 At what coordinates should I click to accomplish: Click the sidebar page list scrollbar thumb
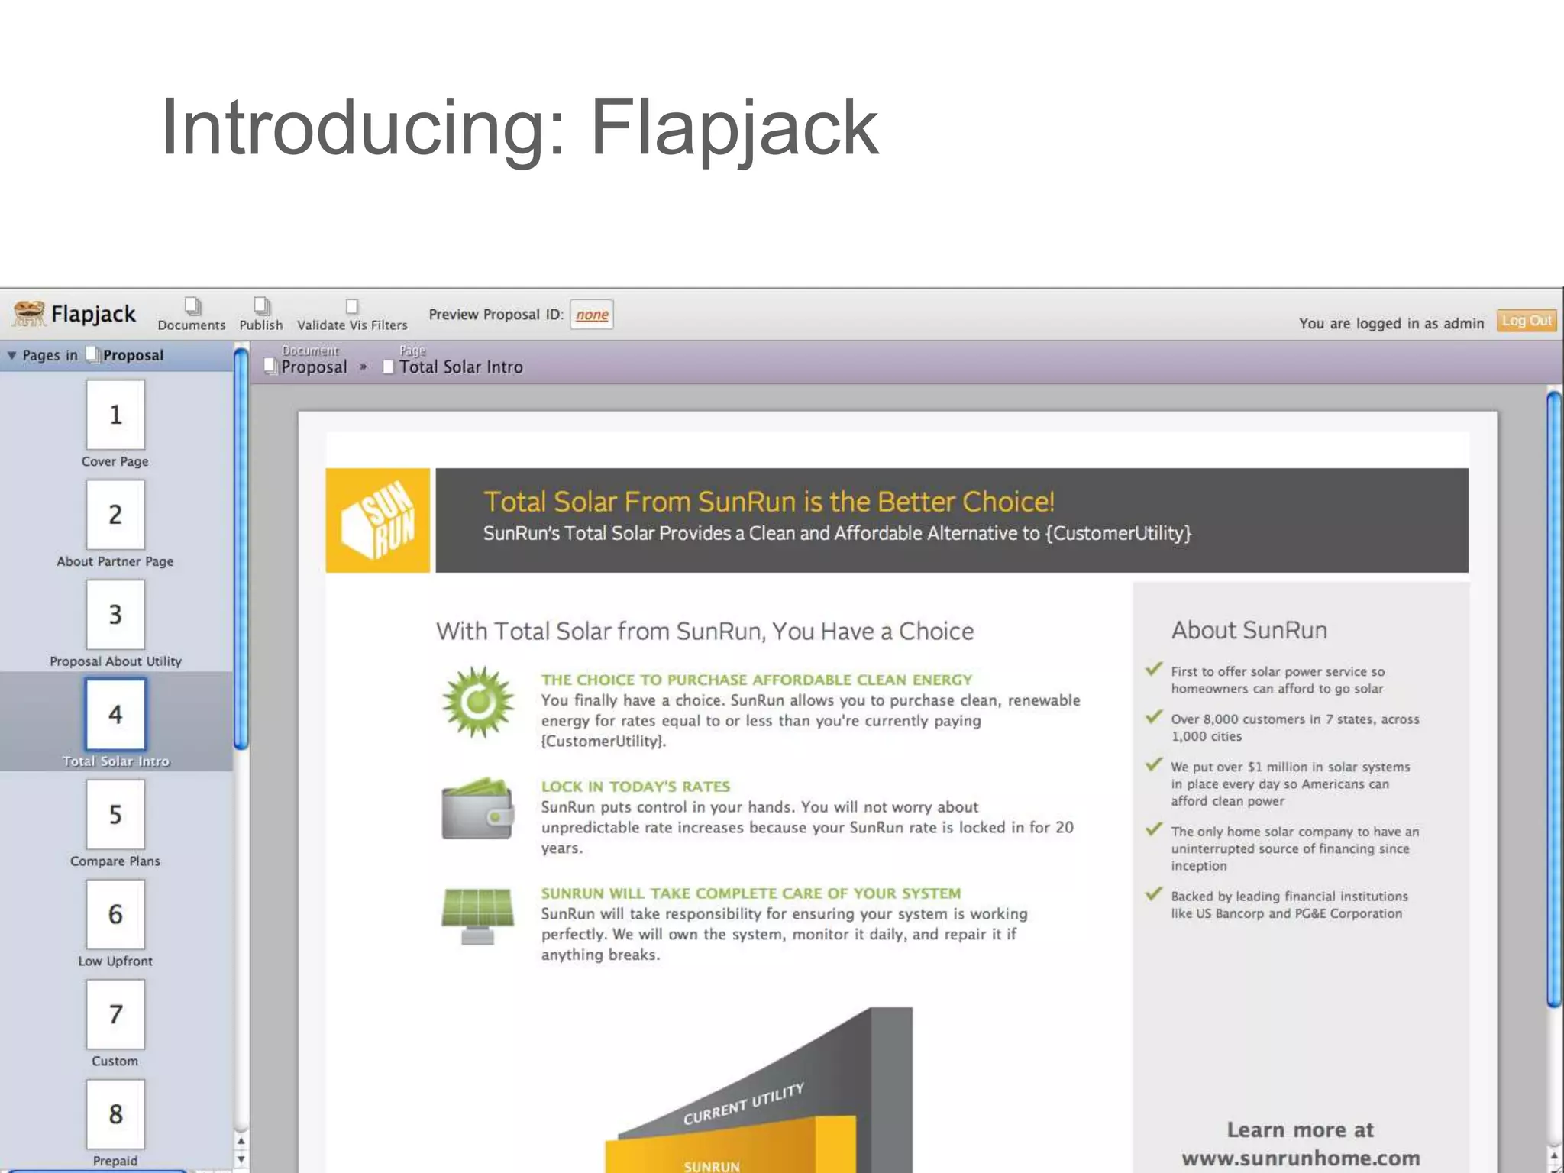[x=241, y=548]
